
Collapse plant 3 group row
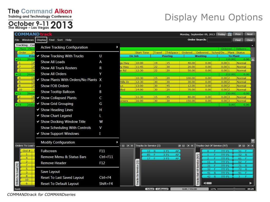pos(17,94)
